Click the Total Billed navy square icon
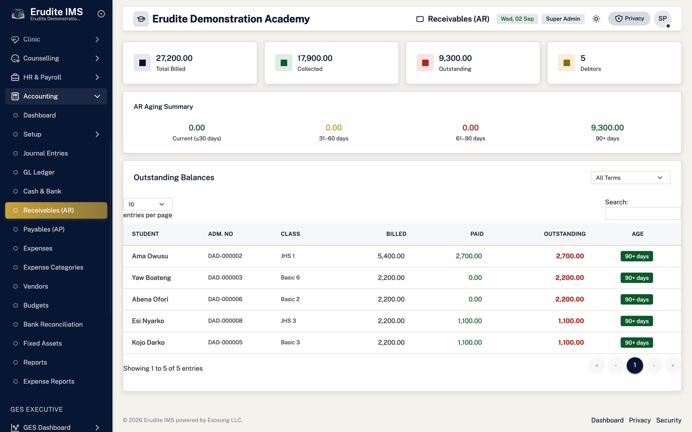692x432 pixels. [x=142, y=63]
